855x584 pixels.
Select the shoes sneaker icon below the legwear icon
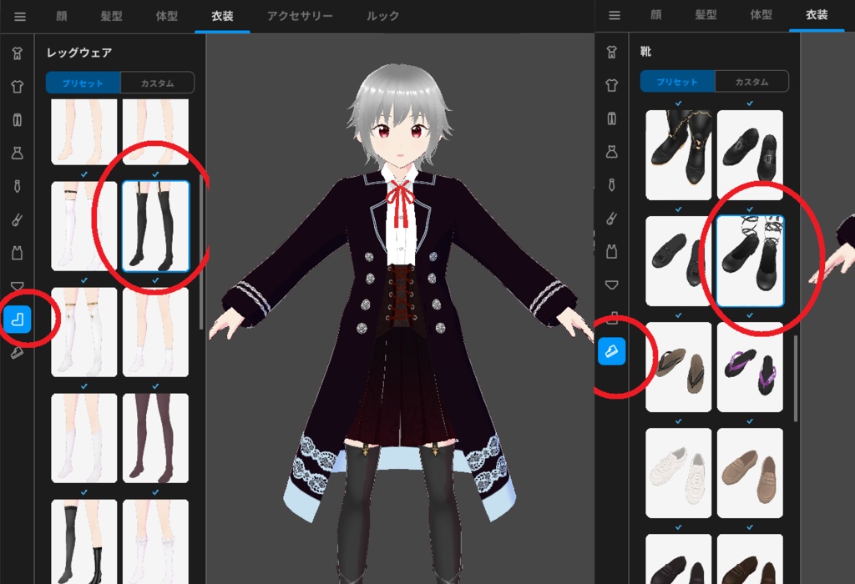(17, 353)
